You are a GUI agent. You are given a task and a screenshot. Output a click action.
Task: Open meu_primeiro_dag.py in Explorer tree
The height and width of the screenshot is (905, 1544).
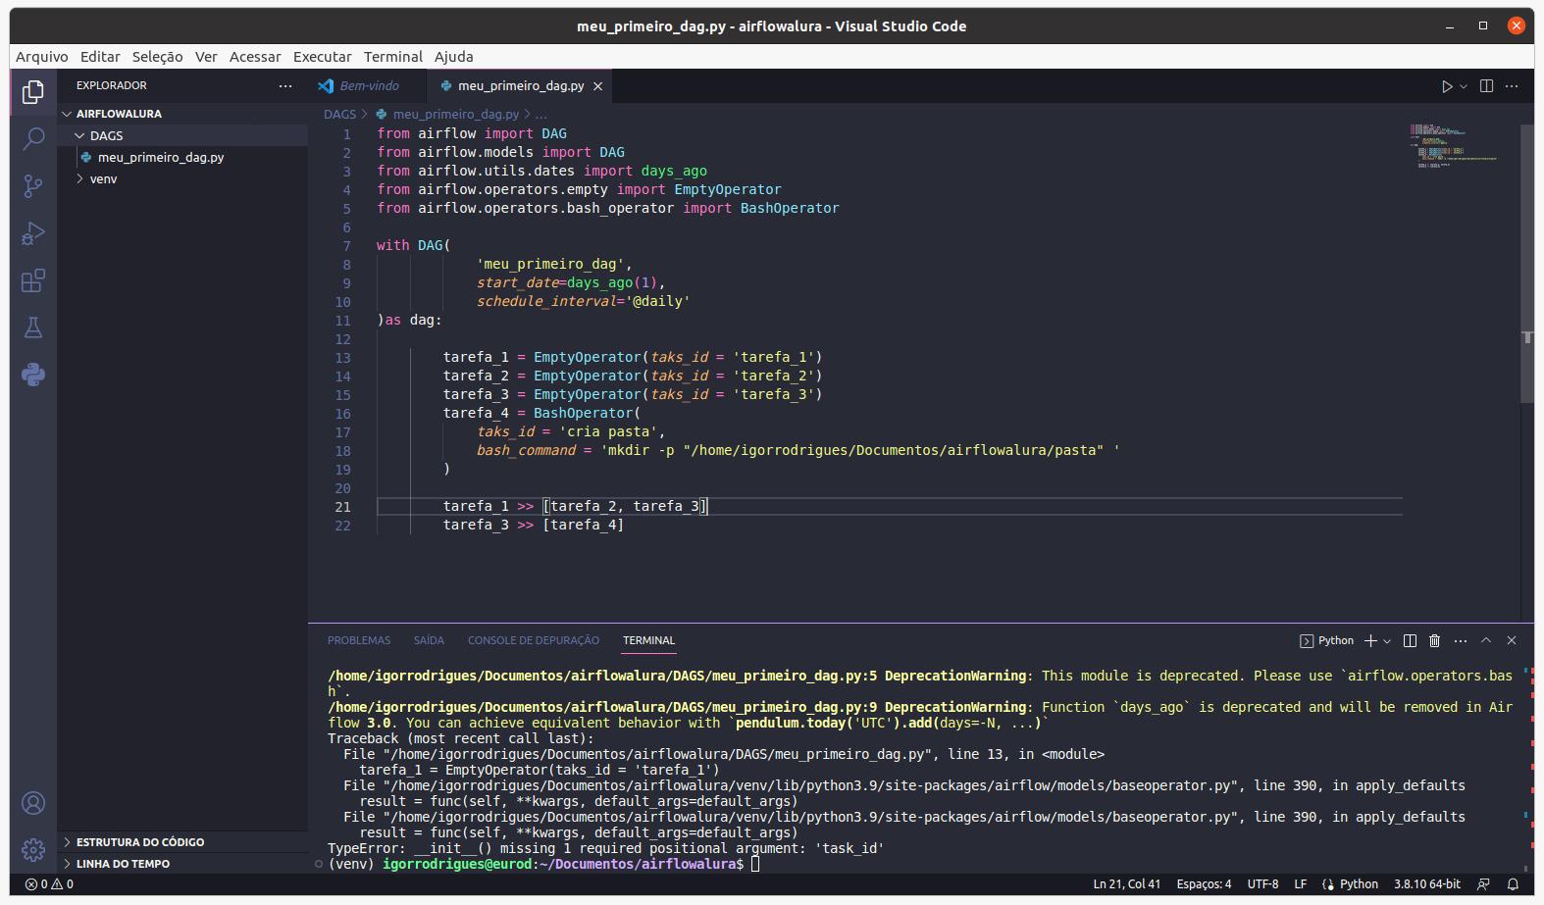pos(182,157)
